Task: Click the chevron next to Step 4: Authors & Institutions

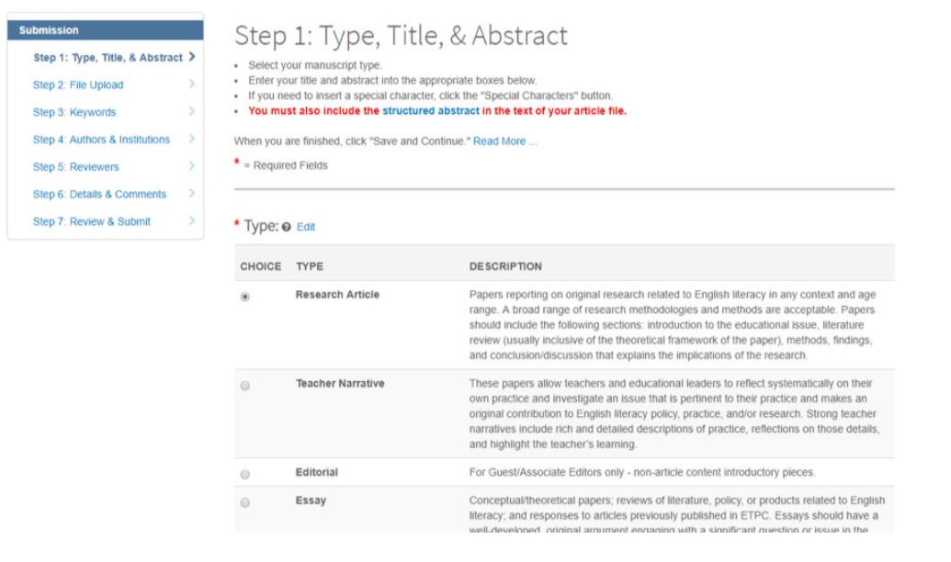Action: point(192,139)
